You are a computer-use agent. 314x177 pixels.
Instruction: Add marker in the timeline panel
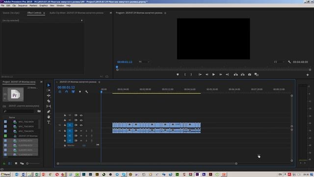(80, 92)
